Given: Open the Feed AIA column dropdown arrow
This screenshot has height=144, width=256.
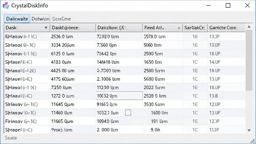Looking at the screenshot, I should (x=179, y=28).
